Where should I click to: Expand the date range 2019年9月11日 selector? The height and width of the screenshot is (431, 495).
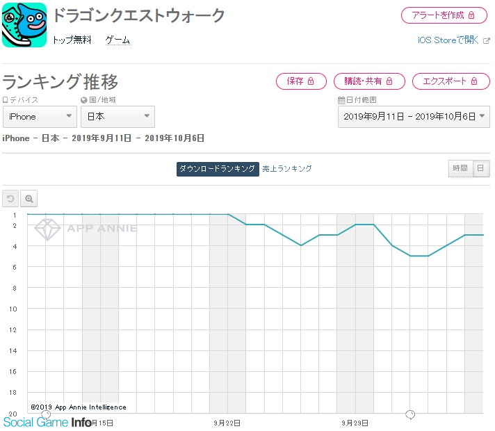(x=414, y=117)
